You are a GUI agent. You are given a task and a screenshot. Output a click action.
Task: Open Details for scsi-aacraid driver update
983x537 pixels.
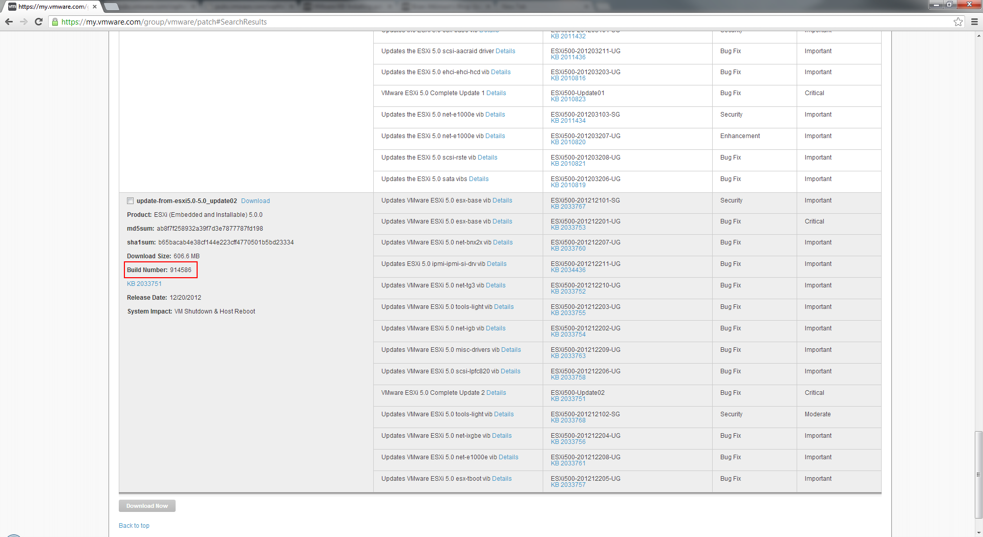[505, 51]
